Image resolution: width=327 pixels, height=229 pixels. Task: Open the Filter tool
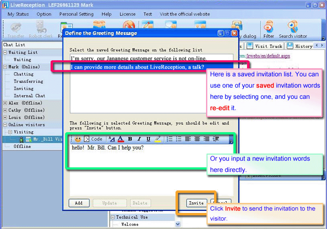tap(269, 29)
